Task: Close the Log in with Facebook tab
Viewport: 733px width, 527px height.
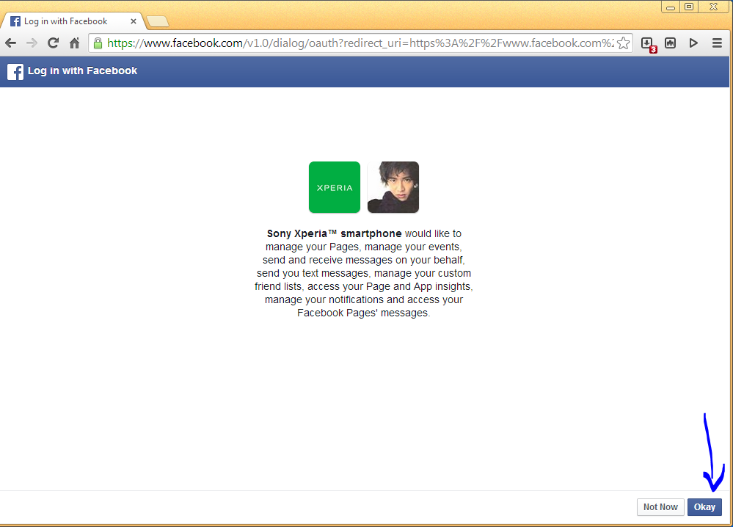Action: [134, 21]
